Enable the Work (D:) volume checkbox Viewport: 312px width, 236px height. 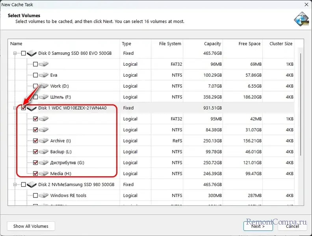tap(35, 86)
